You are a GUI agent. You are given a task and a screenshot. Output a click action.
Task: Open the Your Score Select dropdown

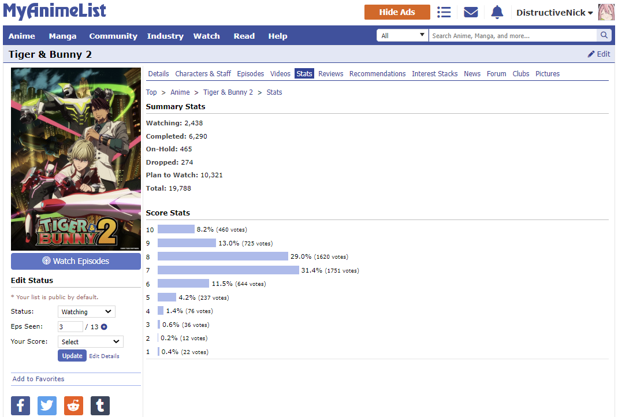[91, 342]
